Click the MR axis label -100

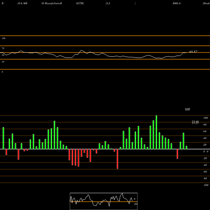coord(206,185)
